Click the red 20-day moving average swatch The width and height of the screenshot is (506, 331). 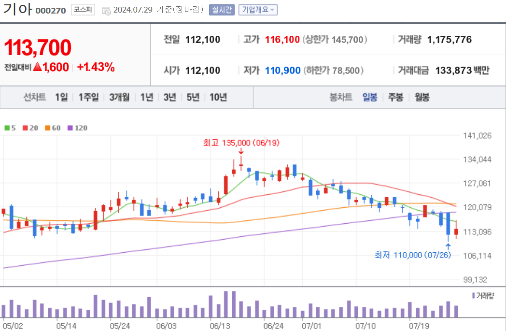click(x=25, y=128)
